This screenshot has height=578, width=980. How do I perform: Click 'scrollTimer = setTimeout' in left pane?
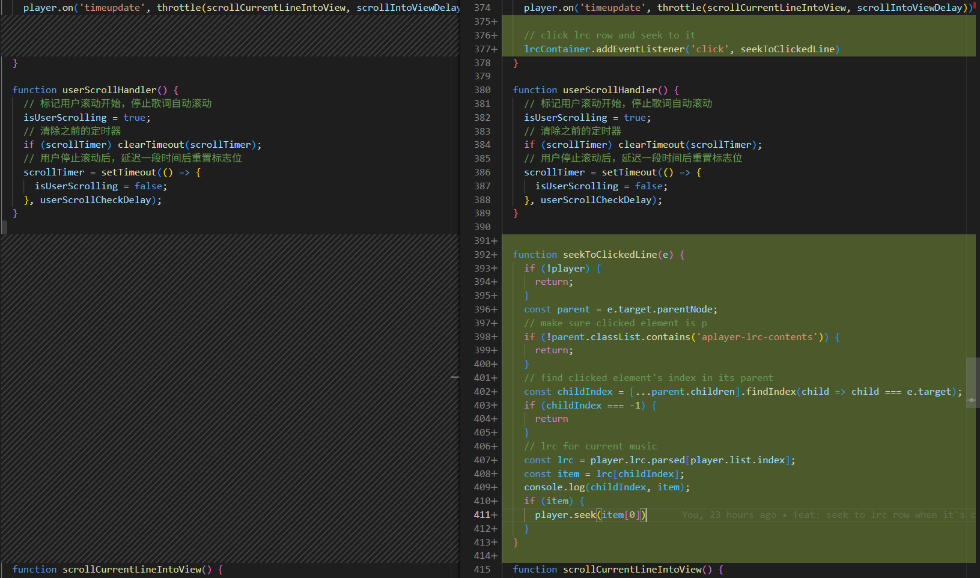pyautogui.click(x=90, y=172)
